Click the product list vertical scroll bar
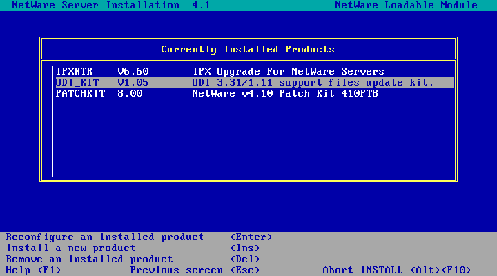497x276 pixels. (52, 121)
